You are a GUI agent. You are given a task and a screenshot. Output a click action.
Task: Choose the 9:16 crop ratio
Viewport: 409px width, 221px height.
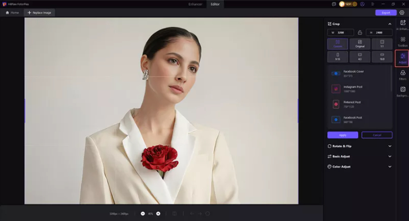(x=338, y=56)
